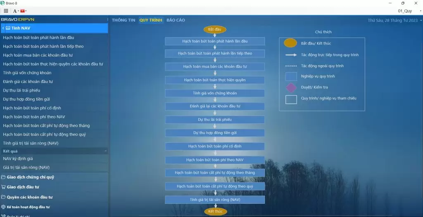Click scale icon of Kế toán hoạt động đầu tư
The image size is (423, 217).
[3, 207]
